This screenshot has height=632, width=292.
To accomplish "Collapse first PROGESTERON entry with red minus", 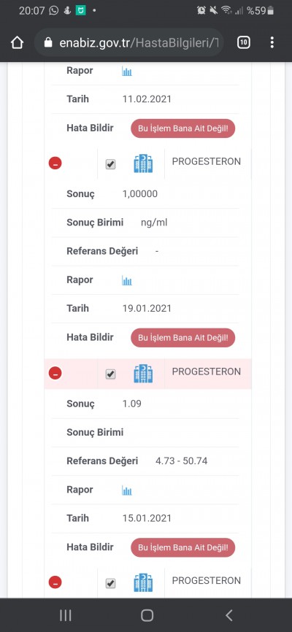I will 55,163.
